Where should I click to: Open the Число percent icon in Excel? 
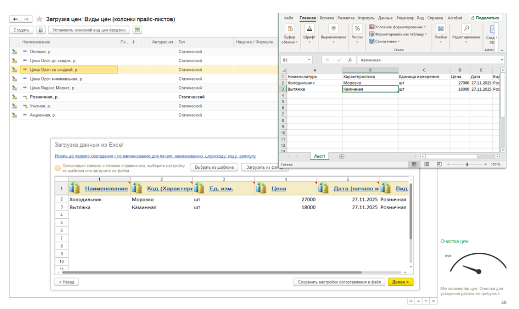(x=357, y=29)
